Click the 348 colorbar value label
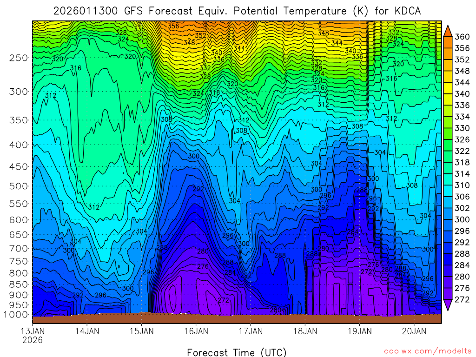 (462, 71)
